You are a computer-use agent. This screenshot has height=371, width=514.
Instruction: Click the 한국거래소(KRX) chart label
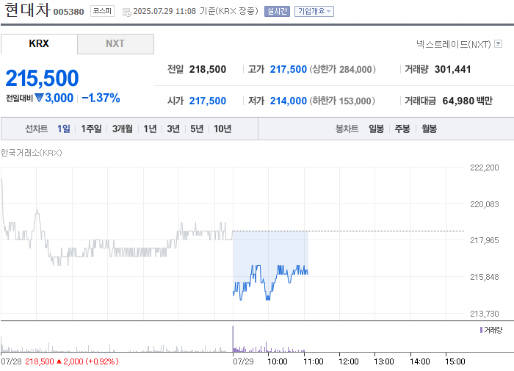(x=31, y=153)
